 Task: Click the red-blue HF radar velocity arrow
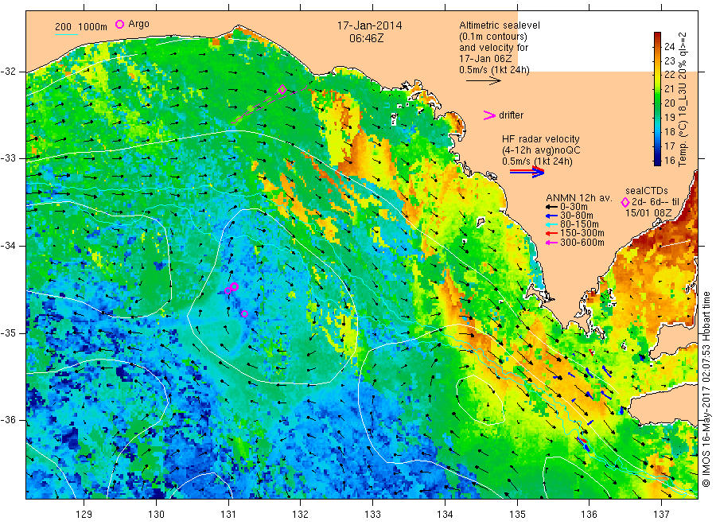[527, 171]
